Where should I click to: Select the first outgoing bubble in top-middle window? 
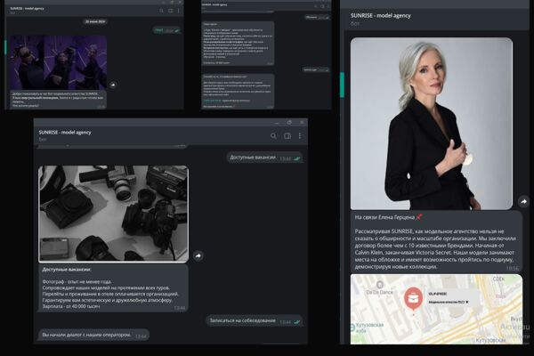(317, 17)
